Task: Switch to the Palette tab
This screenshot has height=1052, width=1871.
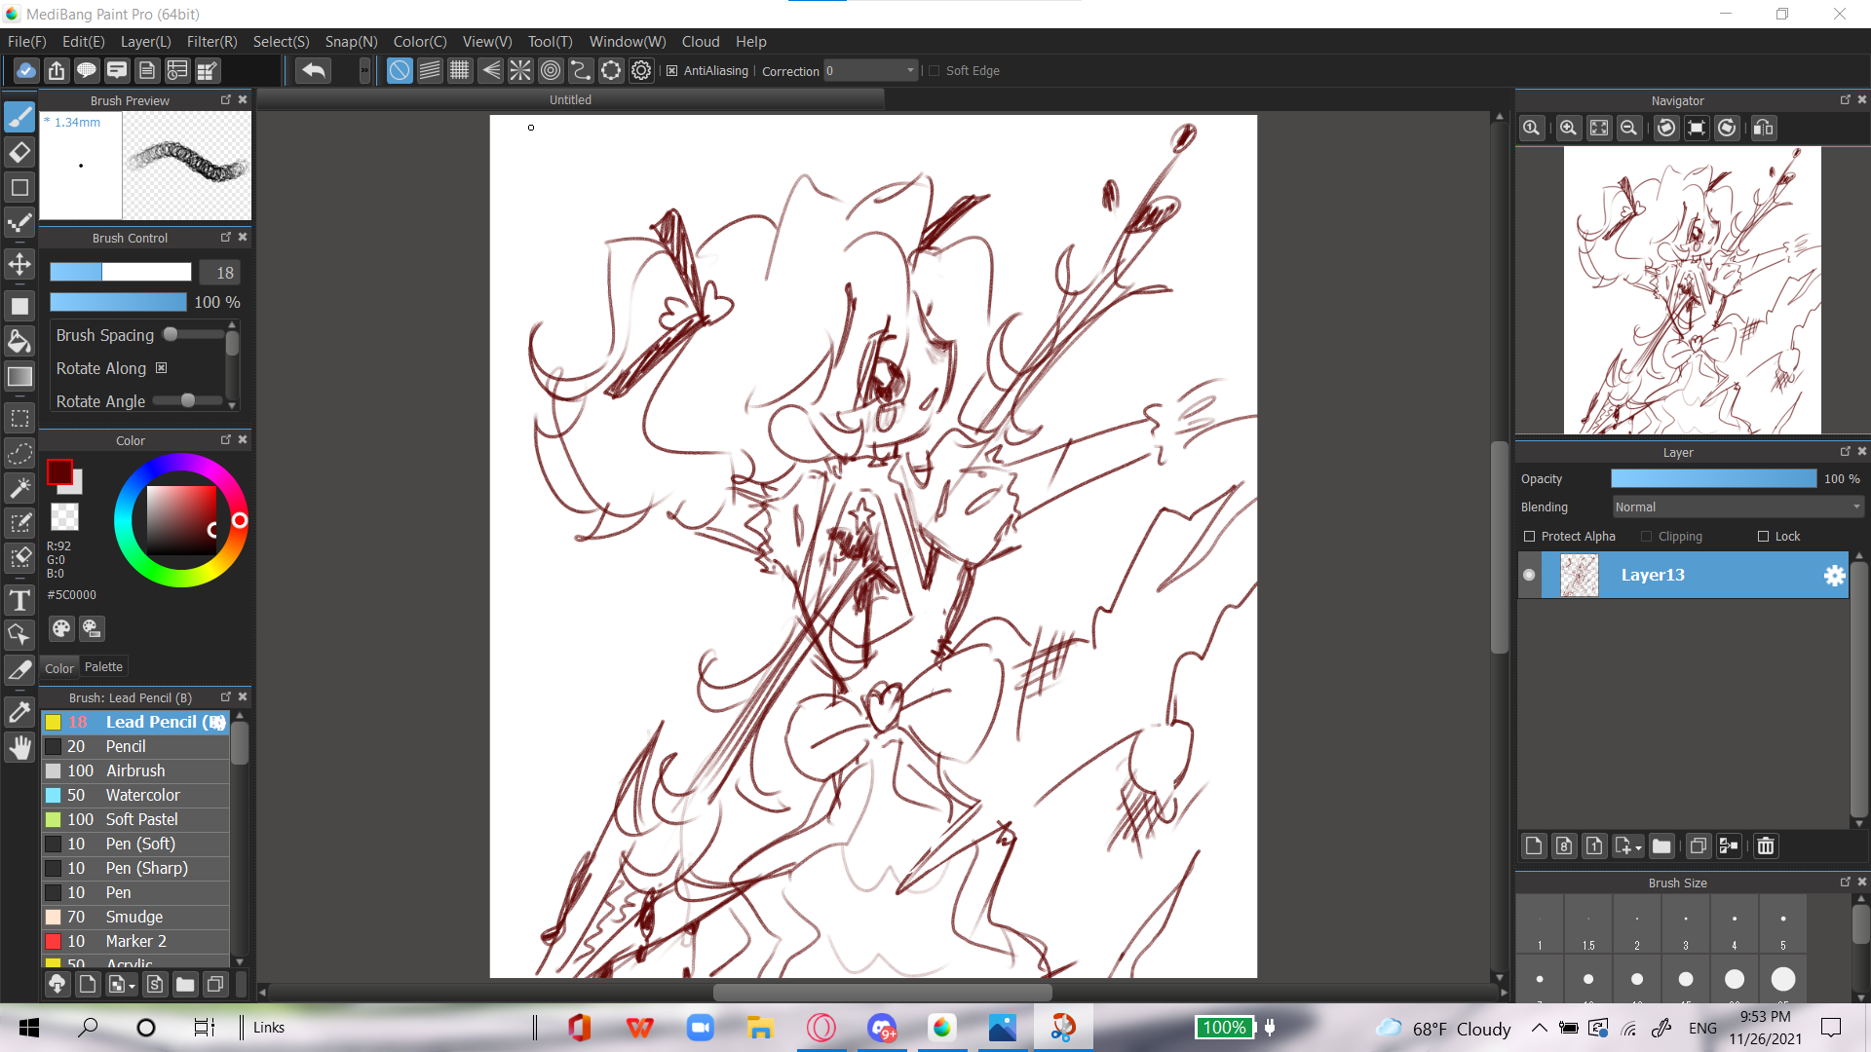Action: pyautogui.click(x=103, y=667)
